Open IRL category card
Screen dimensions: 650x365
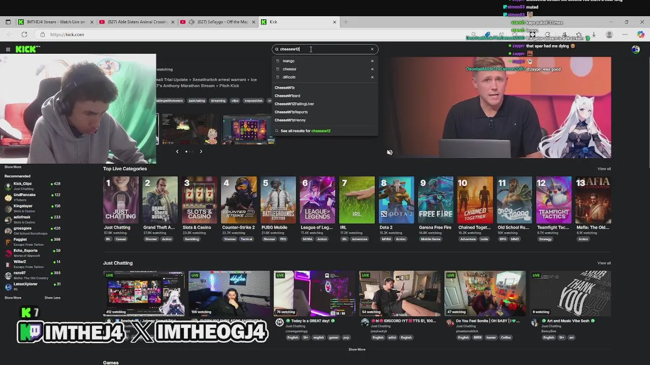coord(357,200)
